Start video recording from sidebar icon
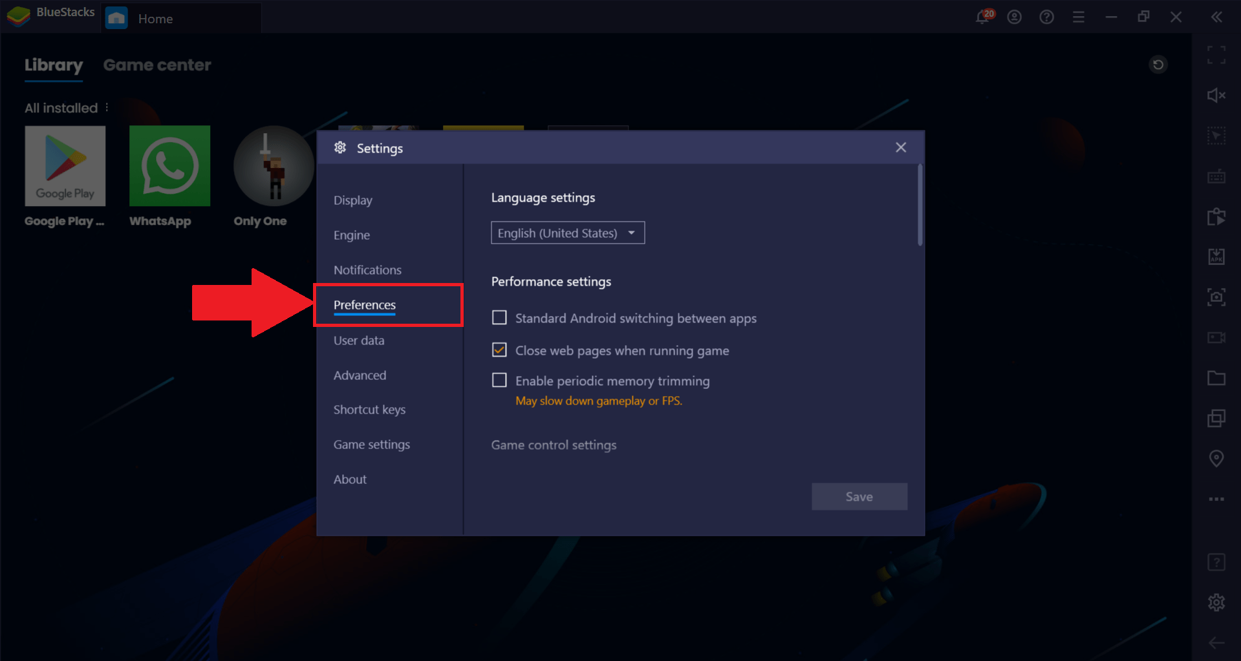 1216,337
